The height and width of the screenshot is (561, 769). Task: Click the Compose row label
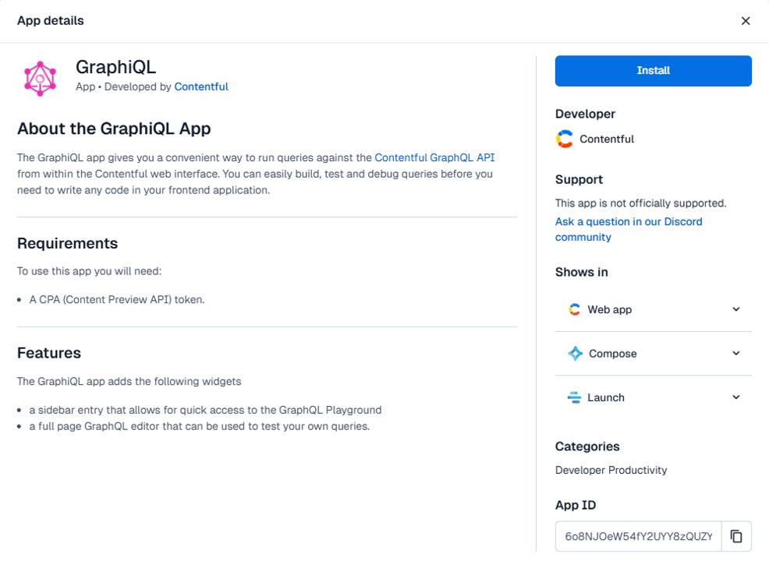(612, 354)
